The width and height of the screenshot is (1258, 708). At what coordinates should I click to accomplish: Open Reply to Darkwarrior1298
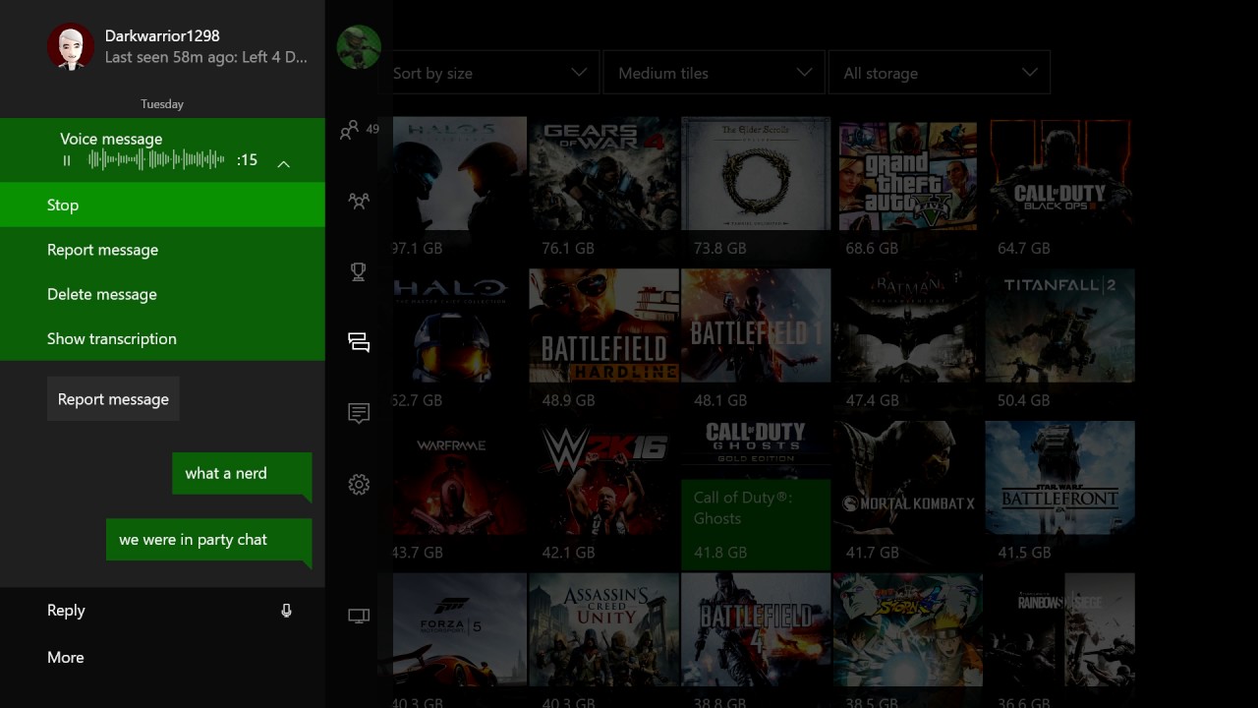tap(66, 611)
